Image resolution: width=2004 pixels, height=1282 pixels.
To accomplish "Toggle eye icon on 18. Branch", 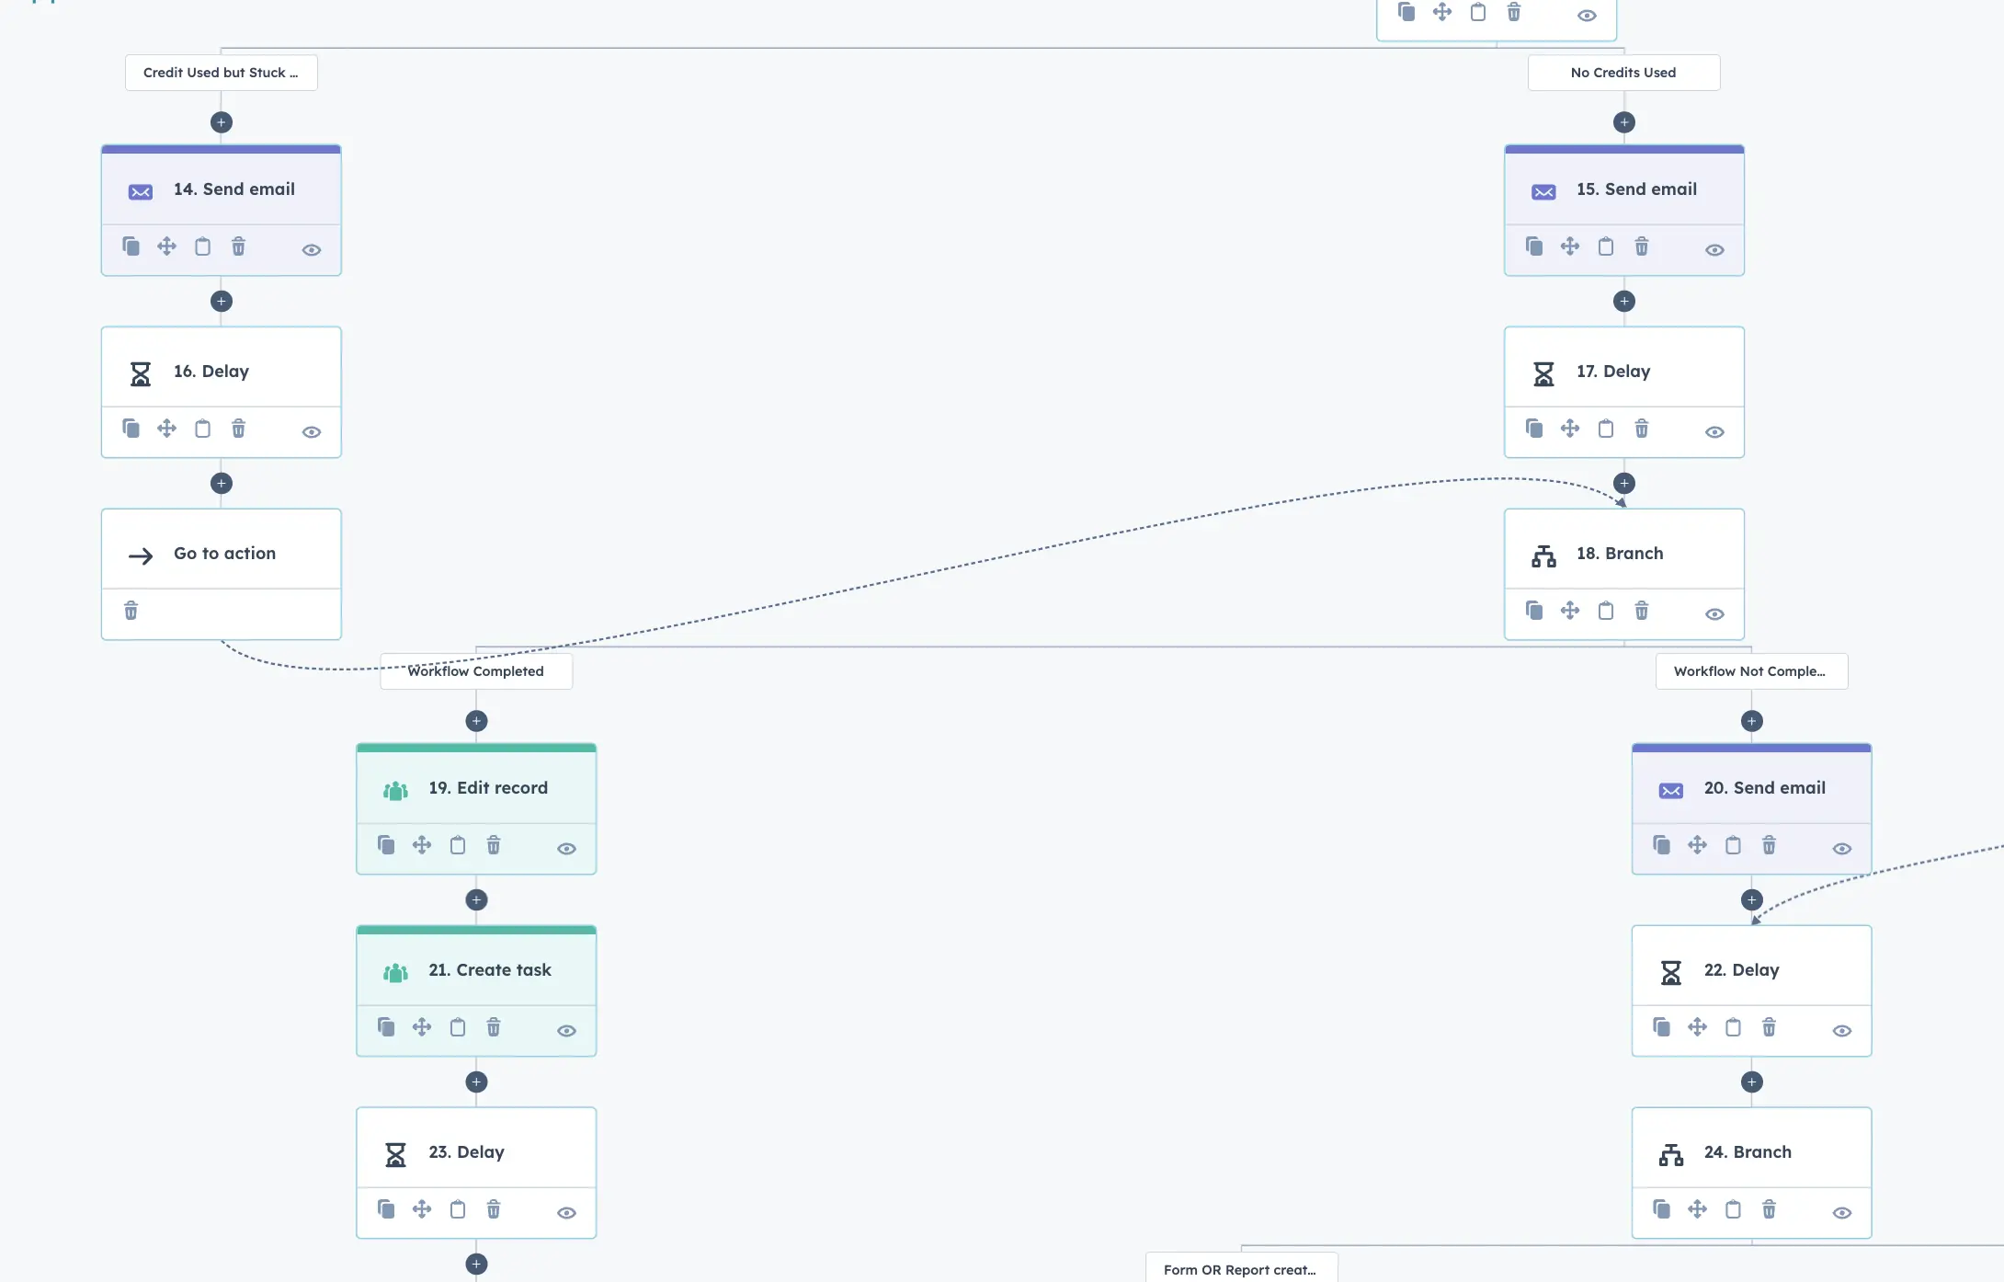I will (1715, 614).
